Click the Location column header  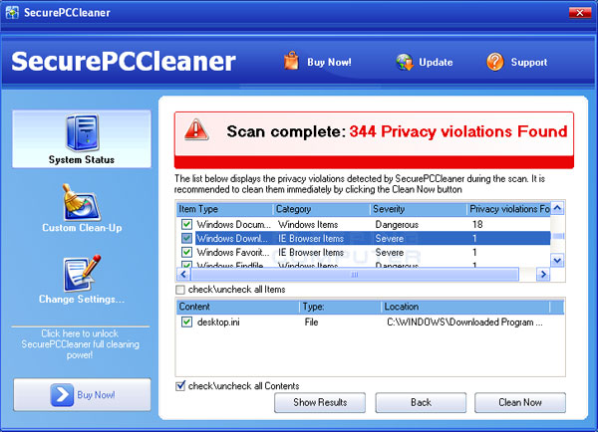tap(465, 307)
